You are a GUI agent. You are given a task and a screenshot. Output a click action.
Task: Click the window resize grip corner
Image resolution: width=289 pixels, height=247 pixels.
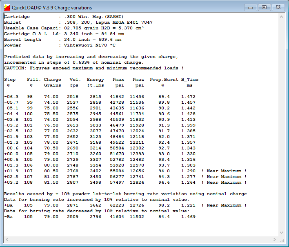(282, 240)
